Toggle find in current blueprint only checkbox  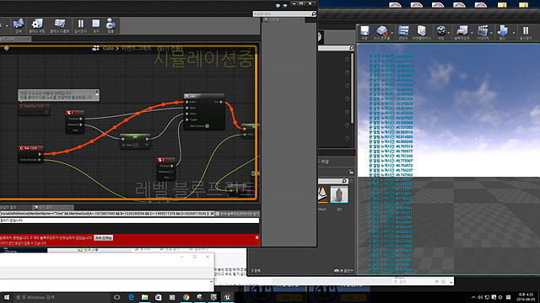point(218,214)
